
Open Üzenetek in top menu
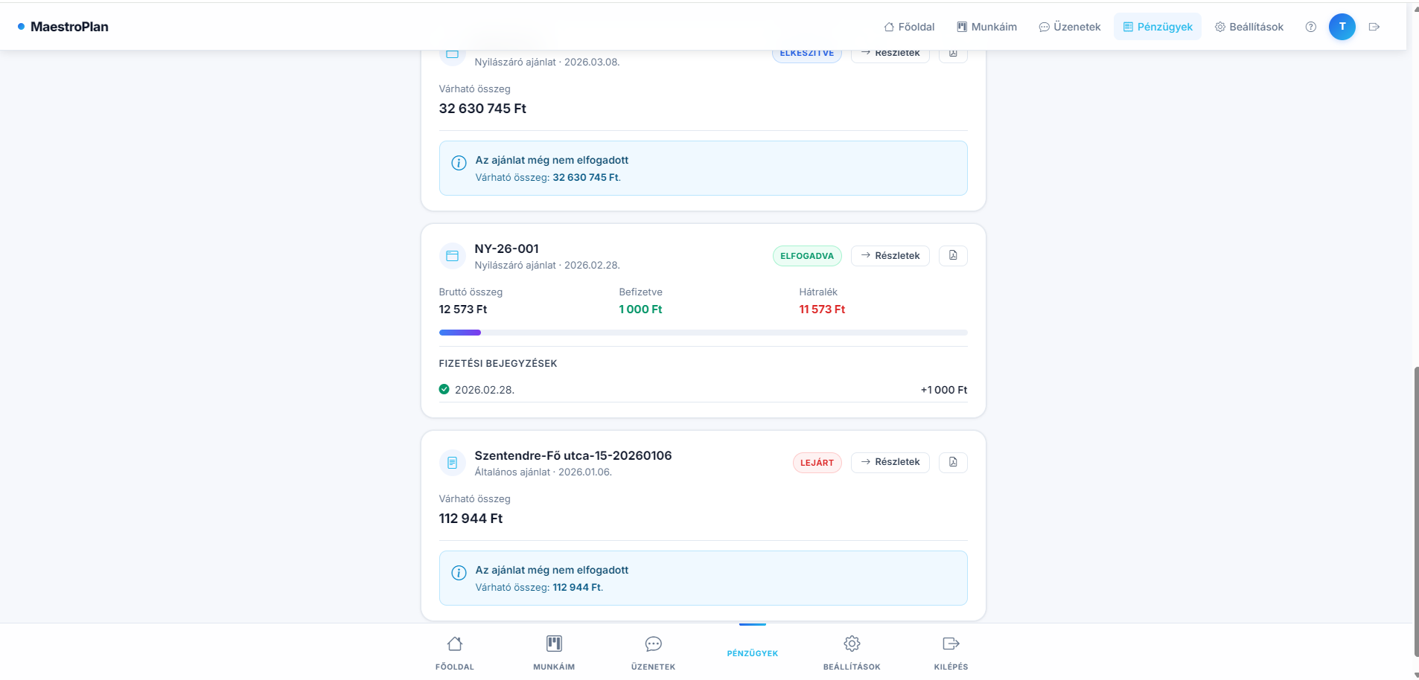pos(1069,27)
